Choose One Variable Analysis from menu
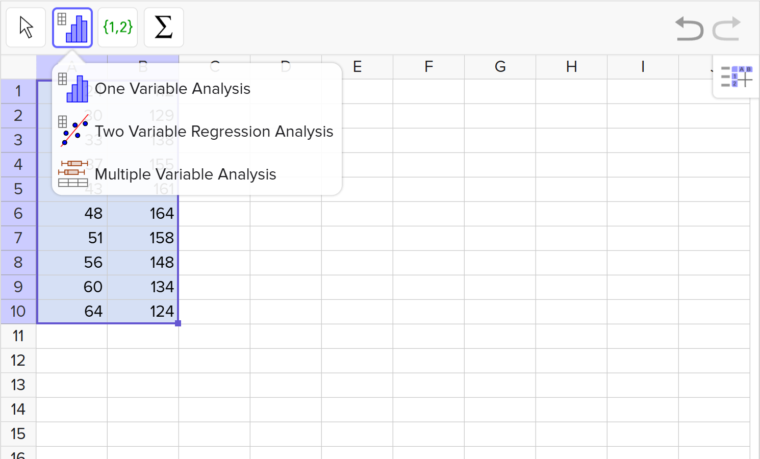 [197, 89]
